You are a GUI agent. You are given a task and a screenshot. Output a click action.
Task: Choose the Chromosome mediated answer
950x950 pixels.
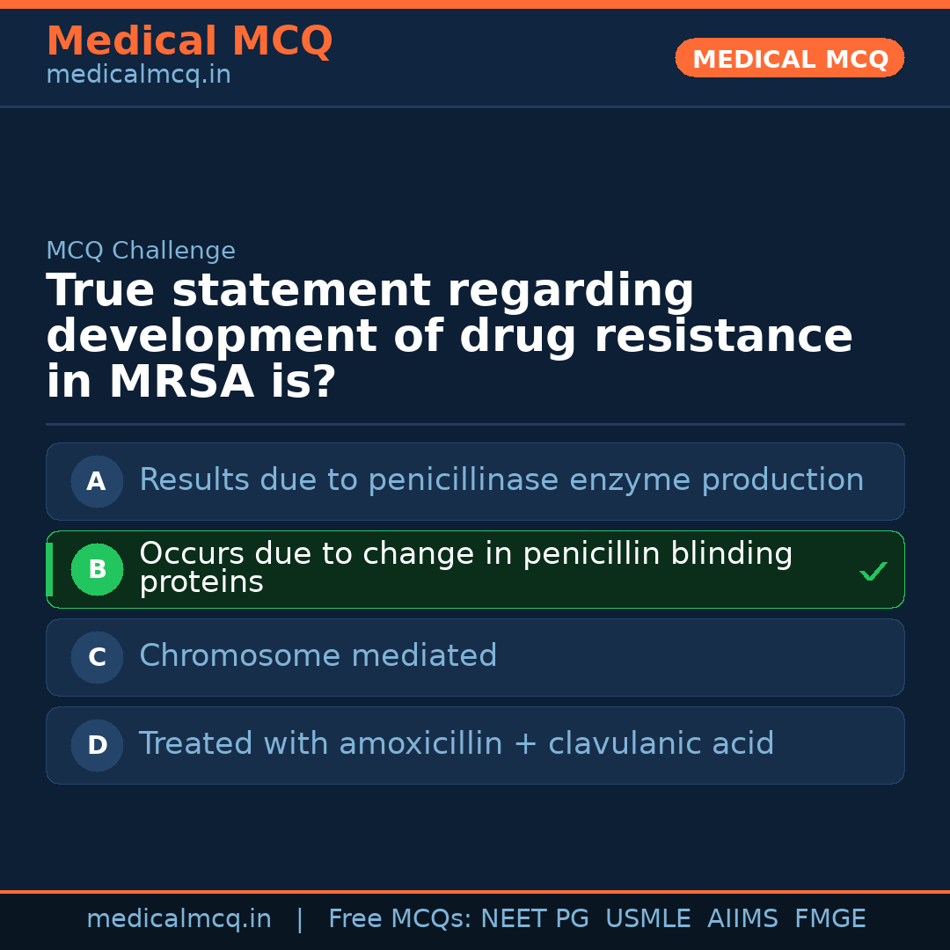point(318,656)
